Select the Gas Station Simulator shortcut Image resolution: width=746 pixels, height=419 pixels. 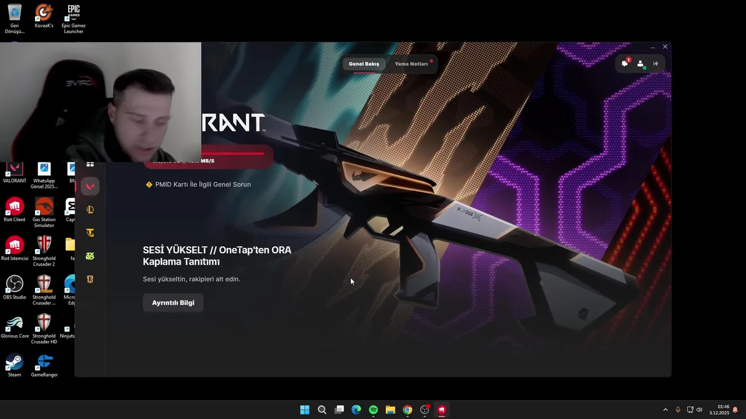pos(44,213)
